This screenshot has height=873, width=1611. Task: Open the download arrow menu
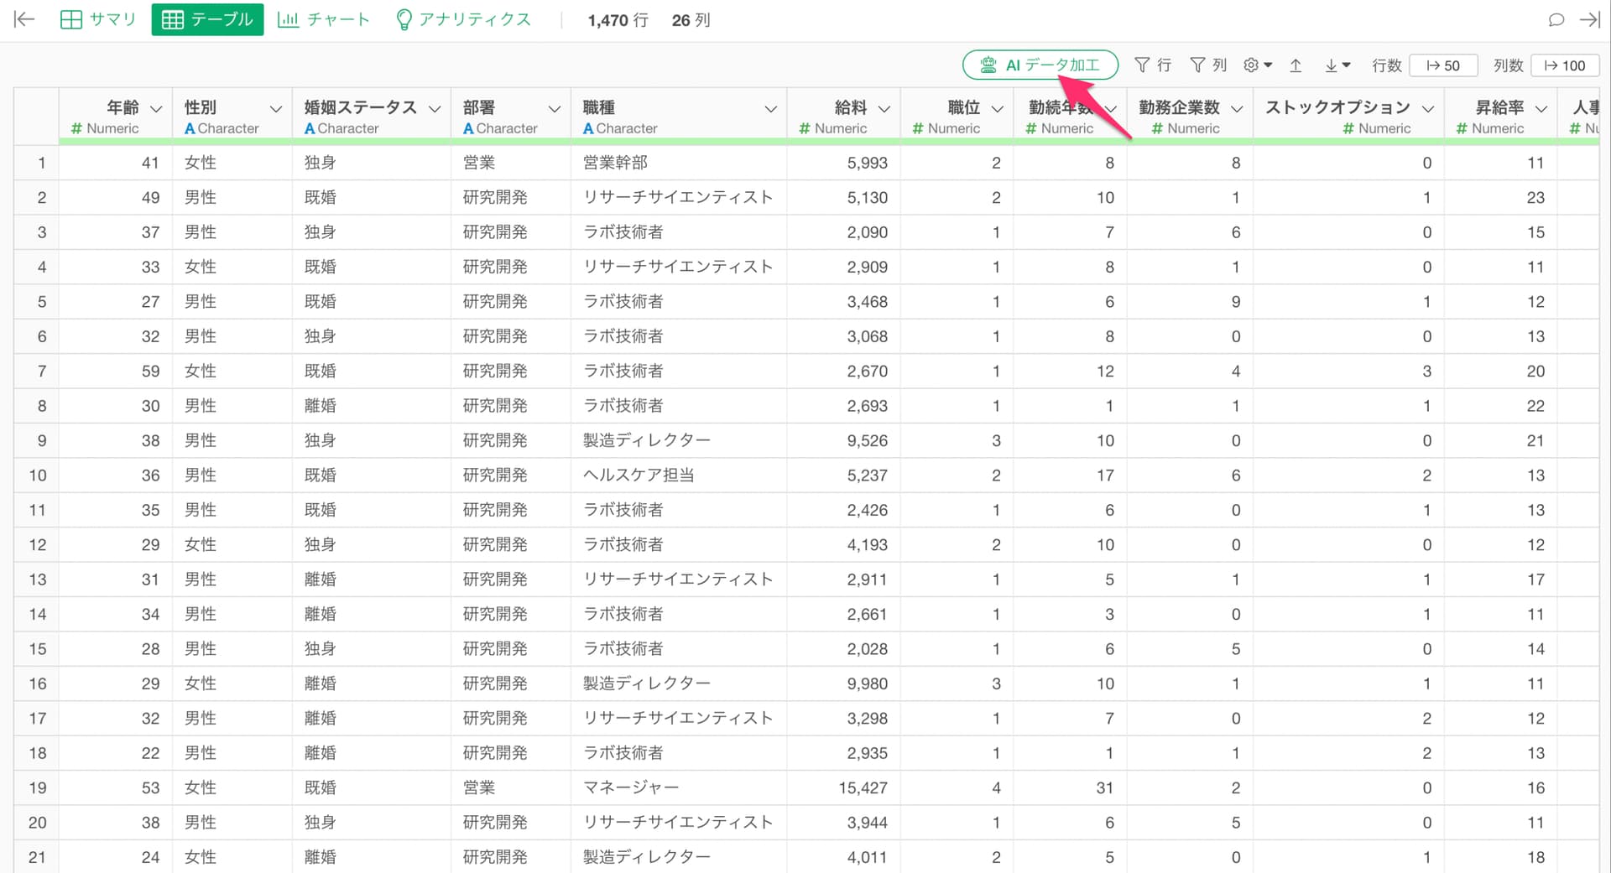1337,65
